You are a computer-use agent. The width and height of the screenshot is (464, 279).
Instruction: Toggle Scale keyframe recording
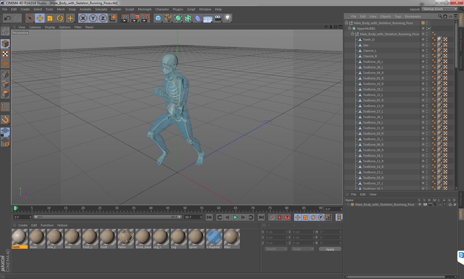pyautogui.click(x=305, y=217)
